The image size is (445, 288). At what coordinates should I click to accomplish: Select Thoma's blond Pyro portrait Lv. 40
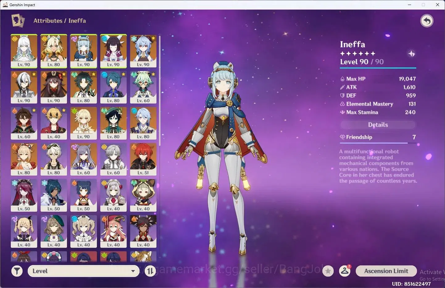coord(54,123)
